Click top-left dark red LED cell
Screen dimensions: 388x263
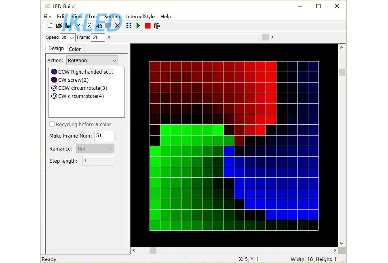coord(155,67)
